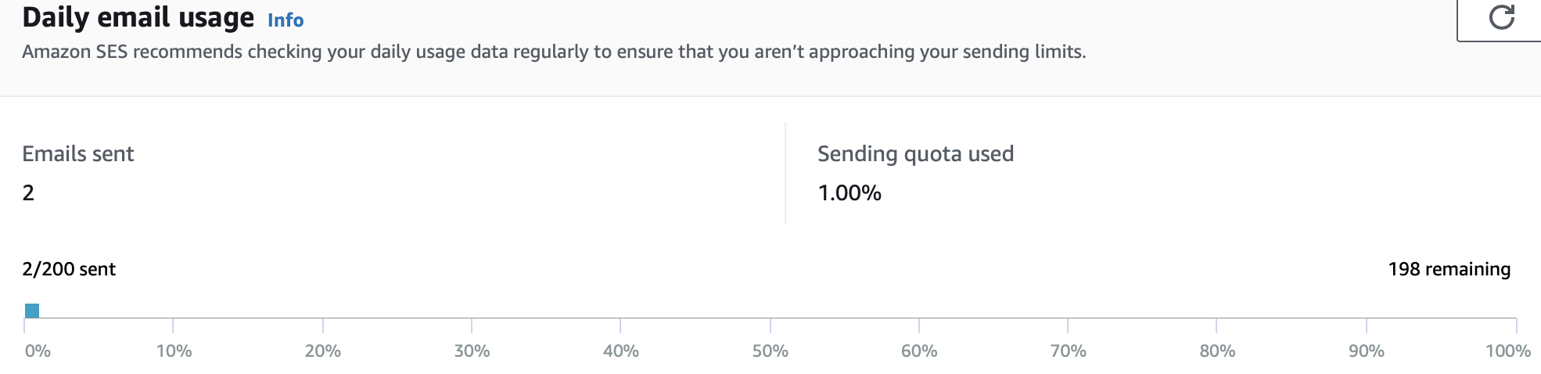Click the Sending quota used label

916,153
